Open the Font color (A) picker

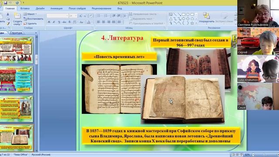pos(88,22)
